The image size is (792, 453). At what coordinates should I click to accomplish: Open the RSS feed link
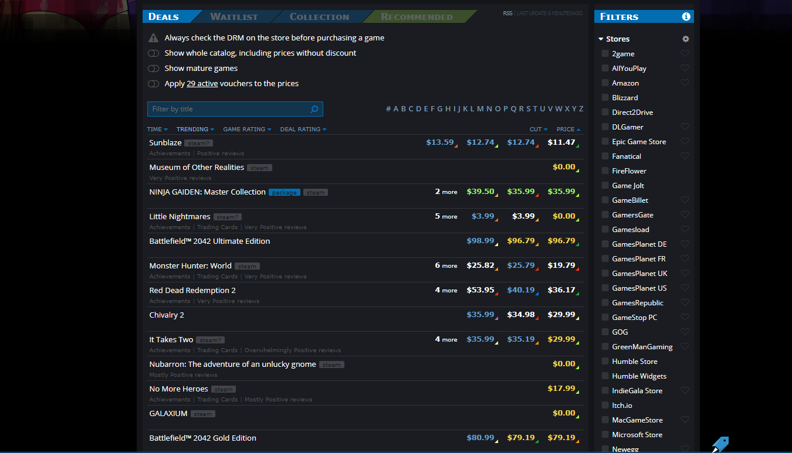pyautogui.click(x=507, y=13)
